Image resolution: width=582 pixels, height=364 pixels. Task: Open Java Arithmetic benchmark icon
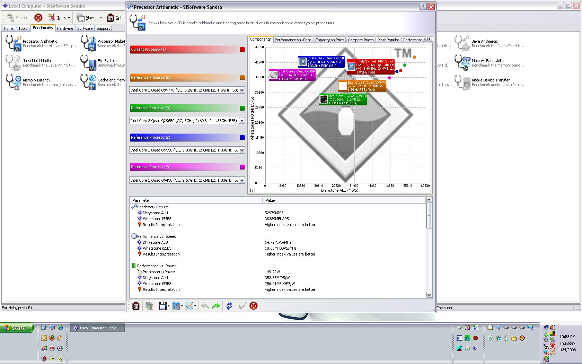[462, 43]
